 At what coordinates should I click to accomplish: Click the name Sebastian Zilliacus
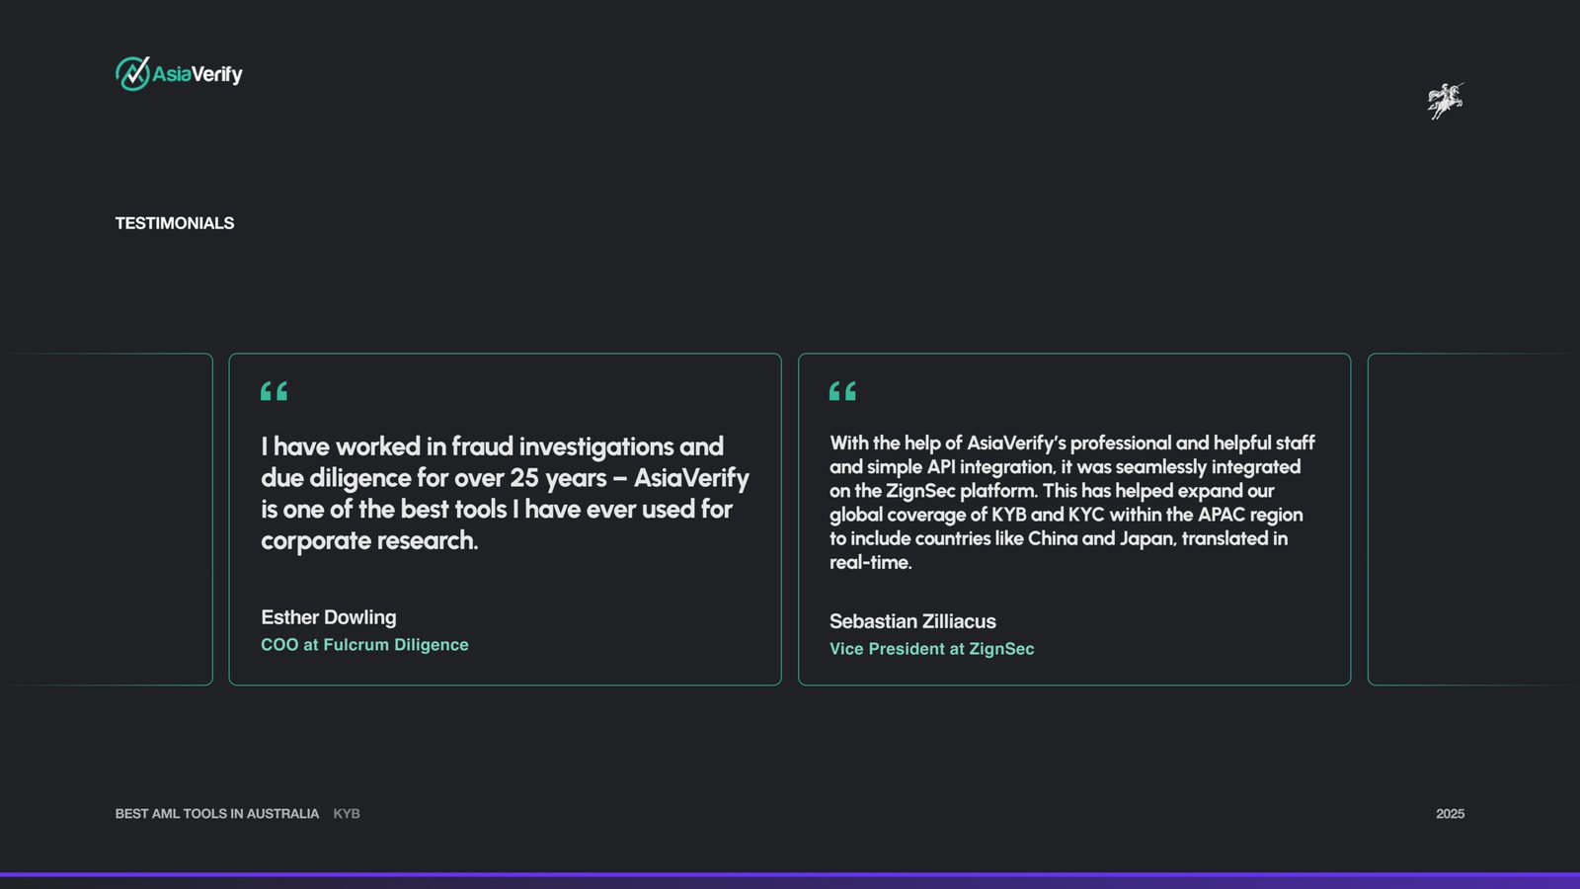(x=912, y=621)
